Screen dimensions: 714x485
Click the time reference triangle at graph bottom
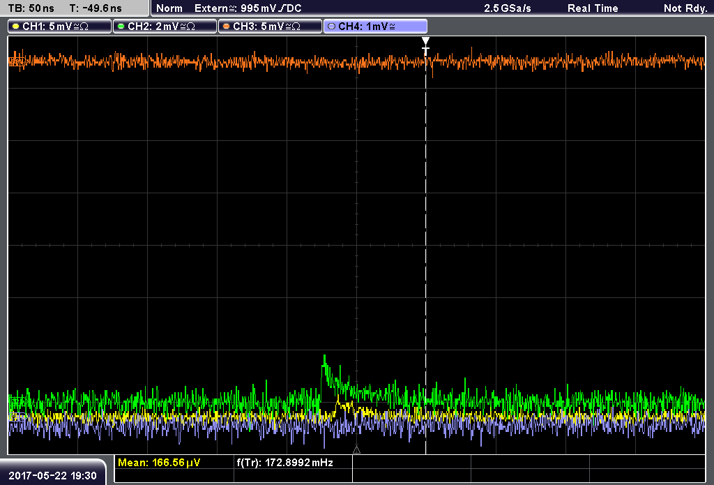[356, 450]
